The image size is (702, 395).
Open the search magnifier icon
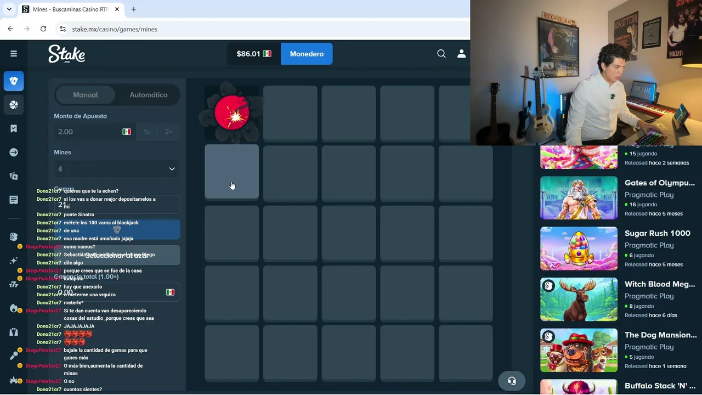click(441, 54)
